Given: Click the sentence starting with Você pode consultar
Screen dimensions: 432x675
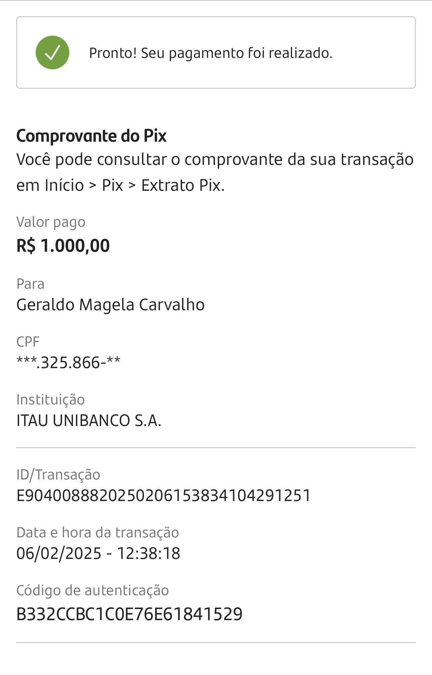Looking at the screenshot, I should coord(215,159).
